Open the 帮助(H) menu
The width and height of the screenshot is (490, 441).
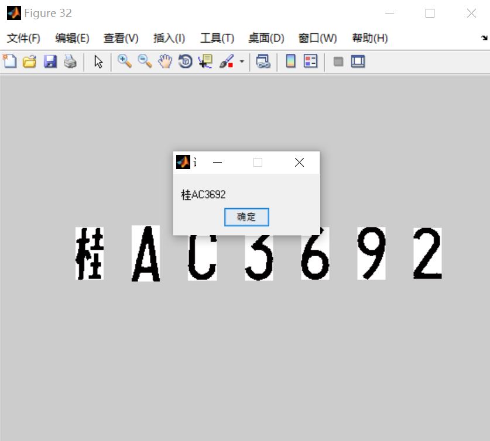[x=370, y=38]
